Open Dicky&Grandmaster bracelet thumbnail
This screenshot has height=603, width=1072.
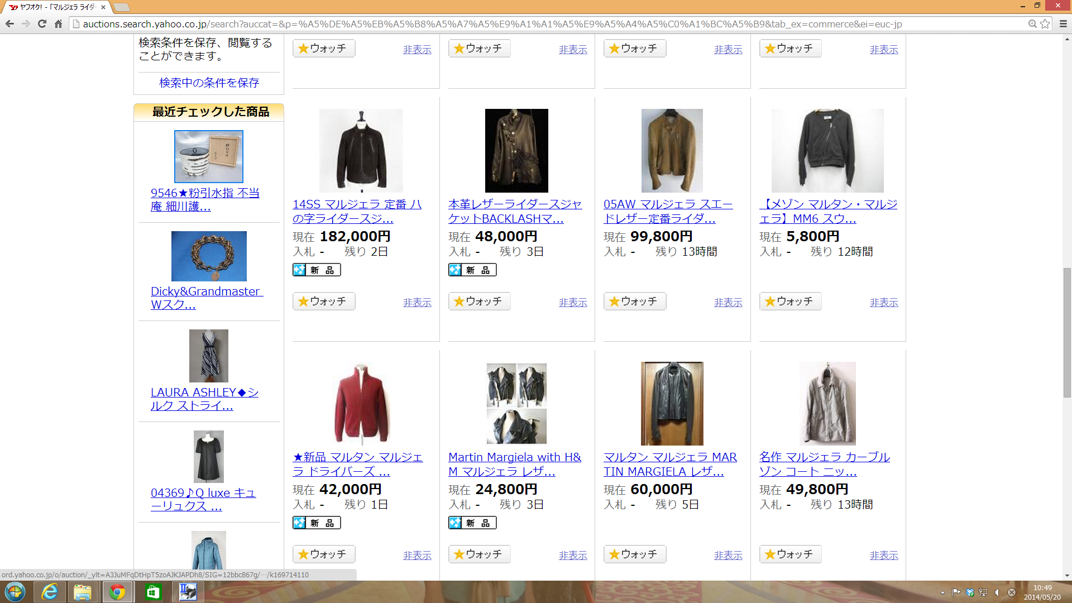click(209, 256)
